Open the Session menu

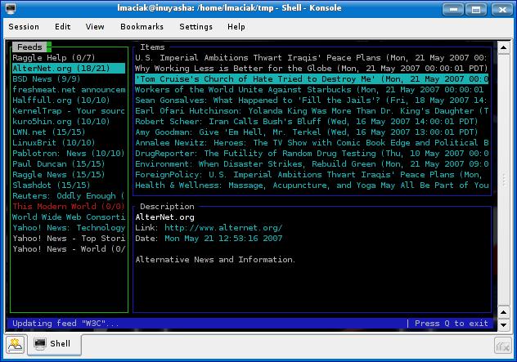[24, 27]
